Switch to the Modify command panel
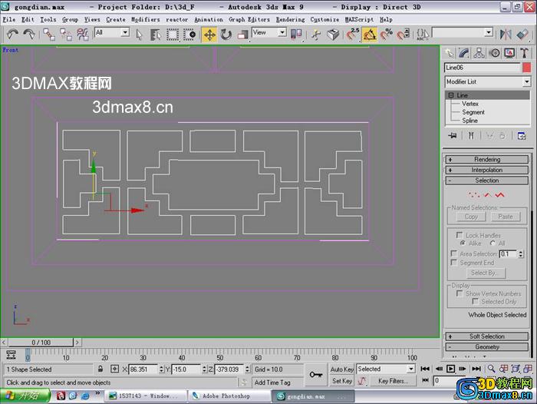This screenshot has height=404, width=537. point(463,53)
